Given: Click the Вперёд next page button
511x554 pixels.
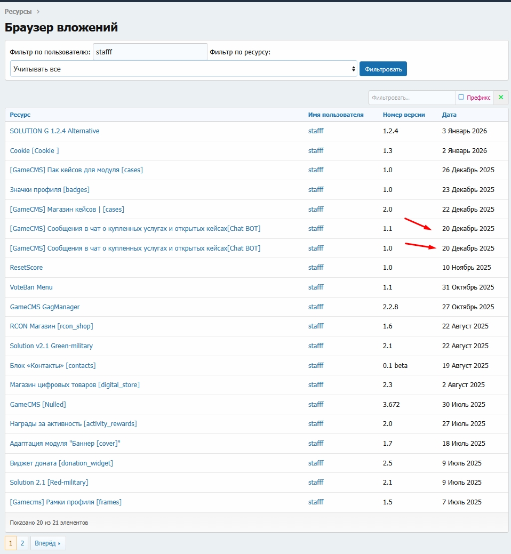Looking at the screenshot, I should tap(48, 543).
